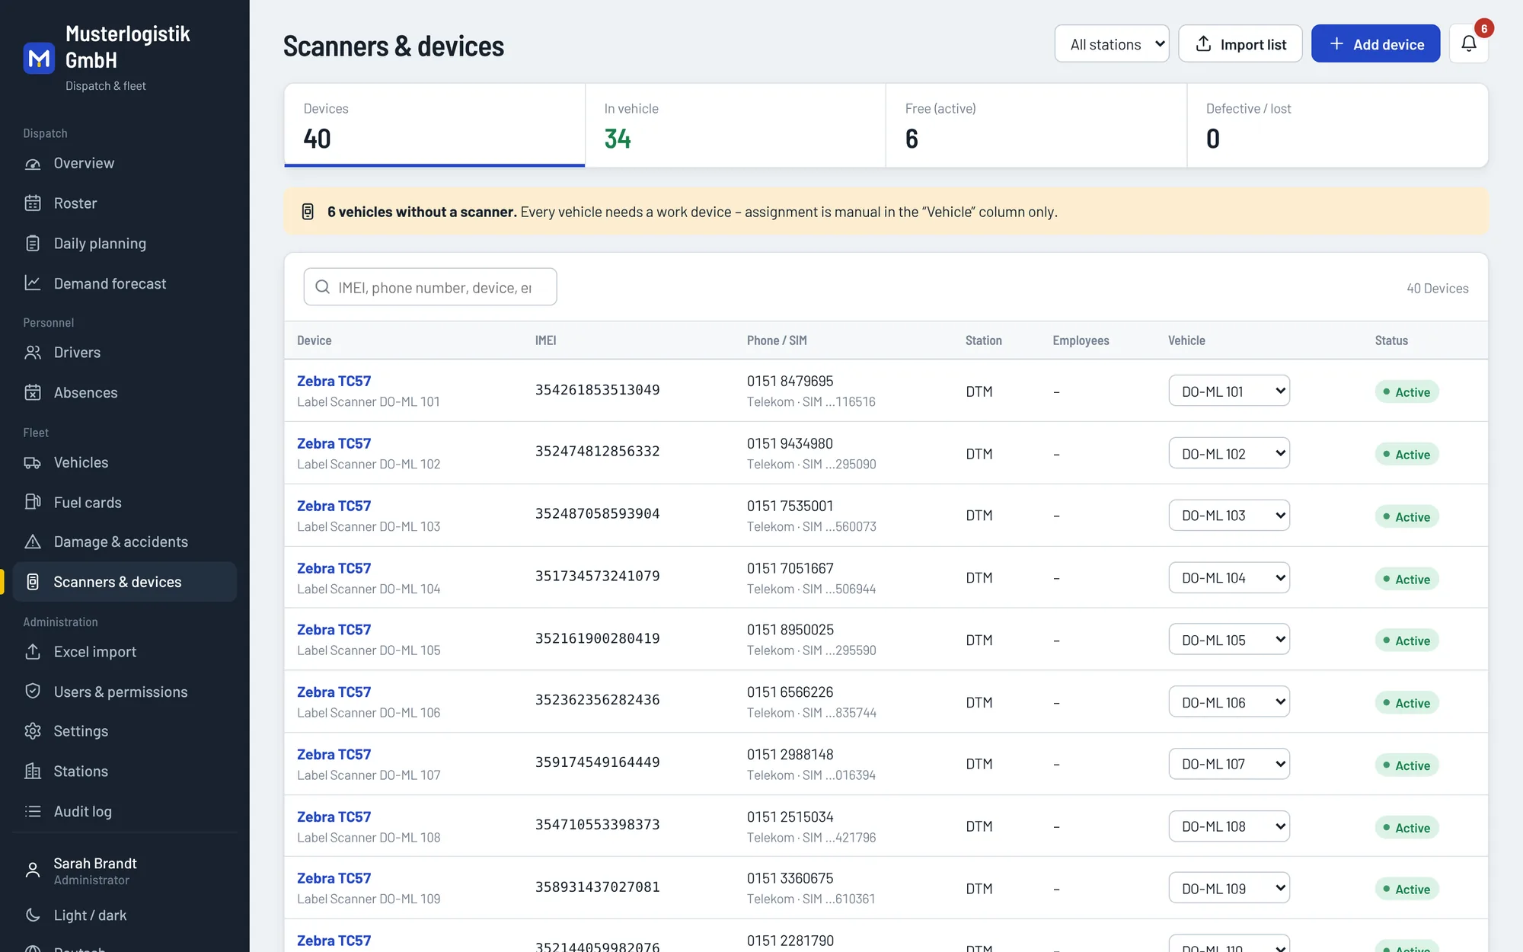Open Zebra TC57 link for DO-ML 104

point(334,568)
